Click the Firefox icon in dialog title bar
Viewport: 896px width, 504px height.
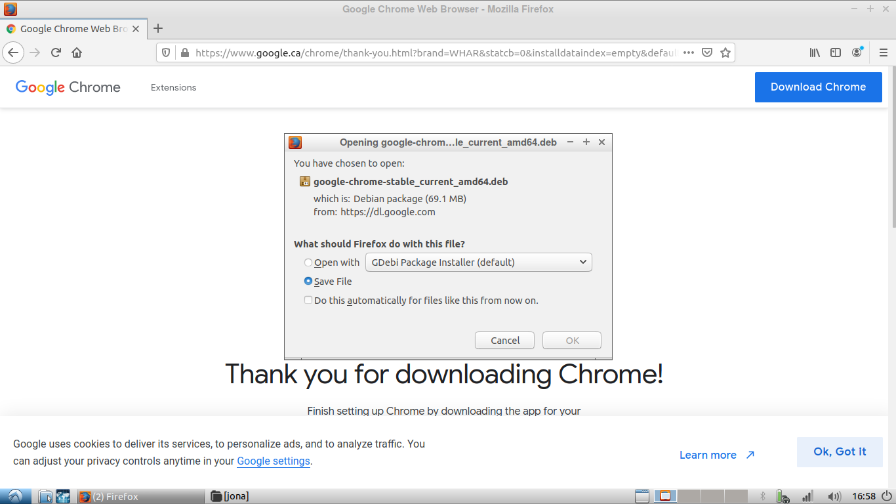tap(295, 142)
